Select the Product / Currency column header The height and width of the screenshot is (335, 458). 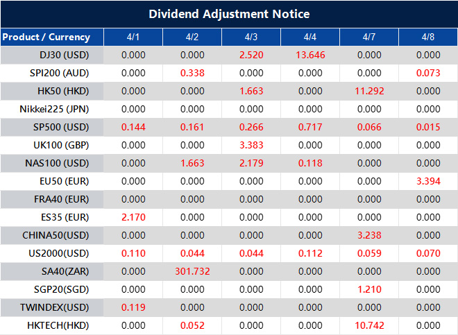click(46, 37)
